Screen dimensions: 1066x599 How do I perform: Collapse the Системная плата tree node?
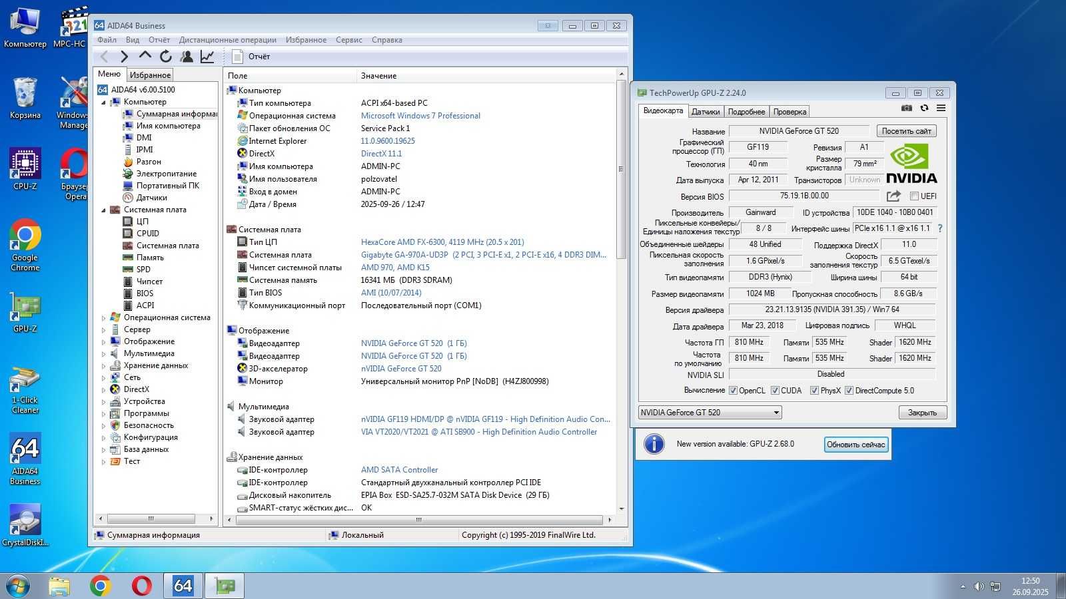point(103,210)
